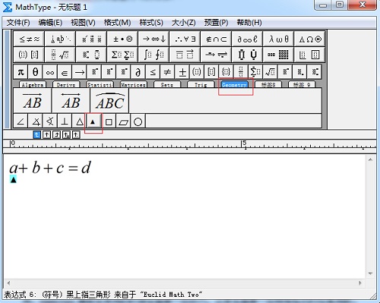
Task: Open the underbar and overbar templates palette
Action: coord(185,55)
